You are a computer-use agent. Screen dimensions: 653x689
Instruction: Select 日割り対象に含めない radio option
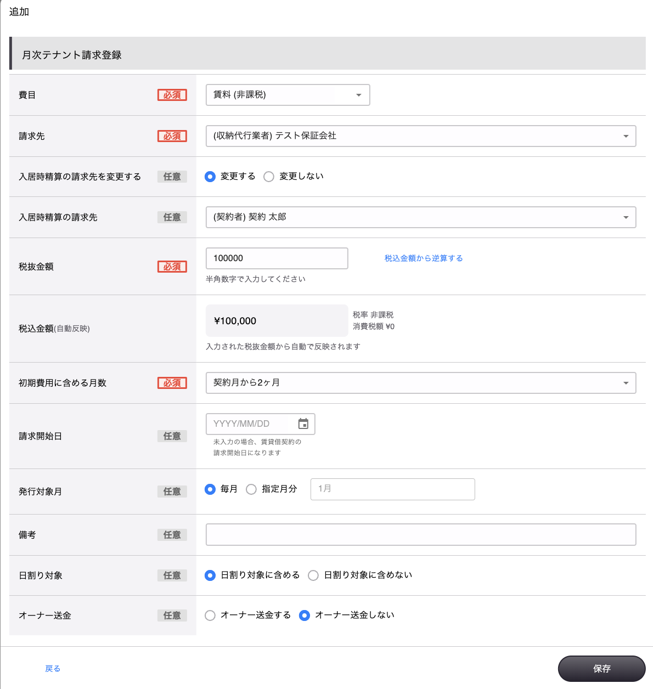(x=313, y=575)
